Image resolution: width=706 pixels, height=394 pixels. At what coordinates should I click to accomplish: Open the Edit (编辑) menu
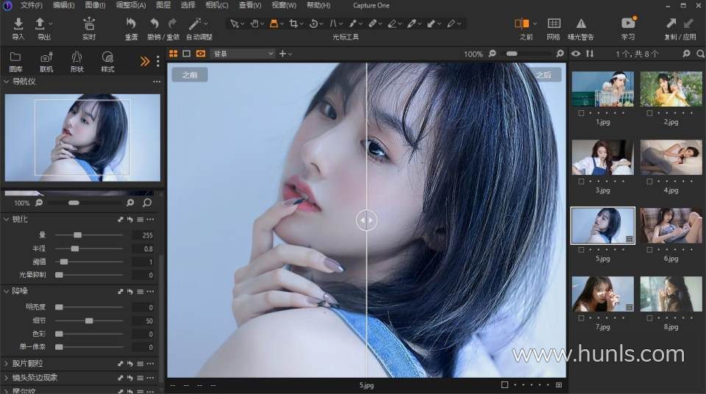[63, 5]
